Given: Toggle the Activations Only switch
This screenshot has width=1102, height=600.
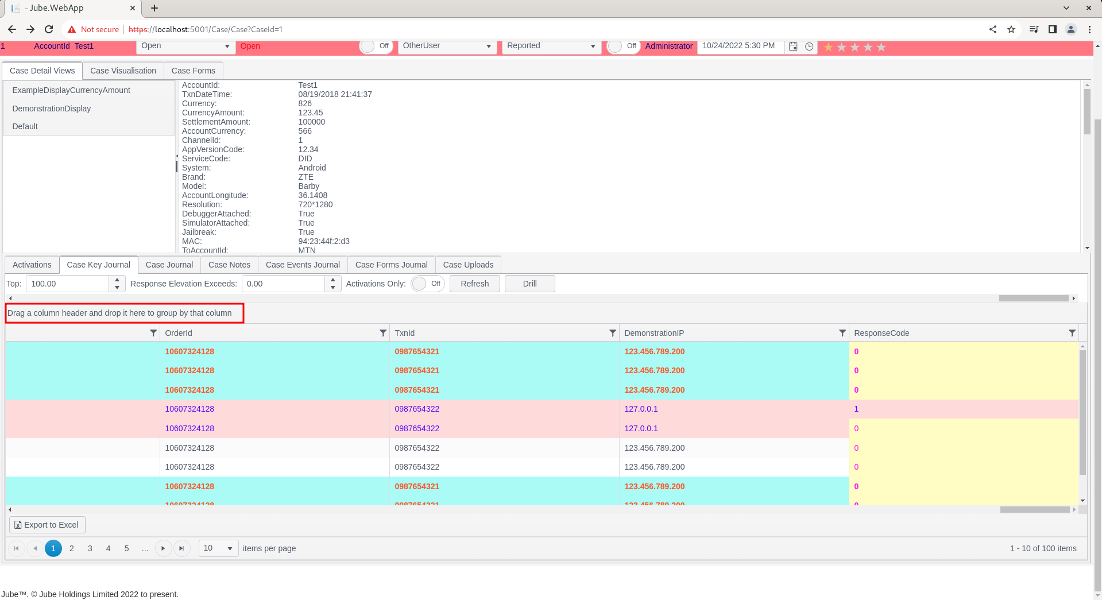Looking at the screenshot, I should (x=428, y=284).
